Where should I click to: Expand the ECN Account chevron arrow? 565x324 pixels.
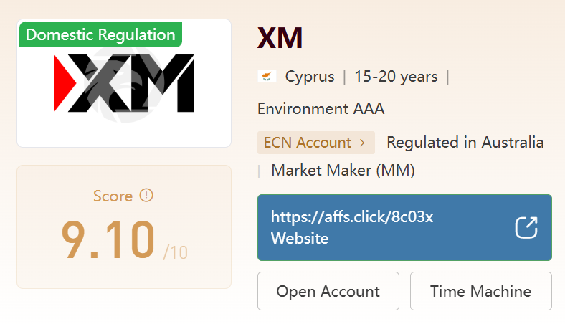click(x=362, y=143)
